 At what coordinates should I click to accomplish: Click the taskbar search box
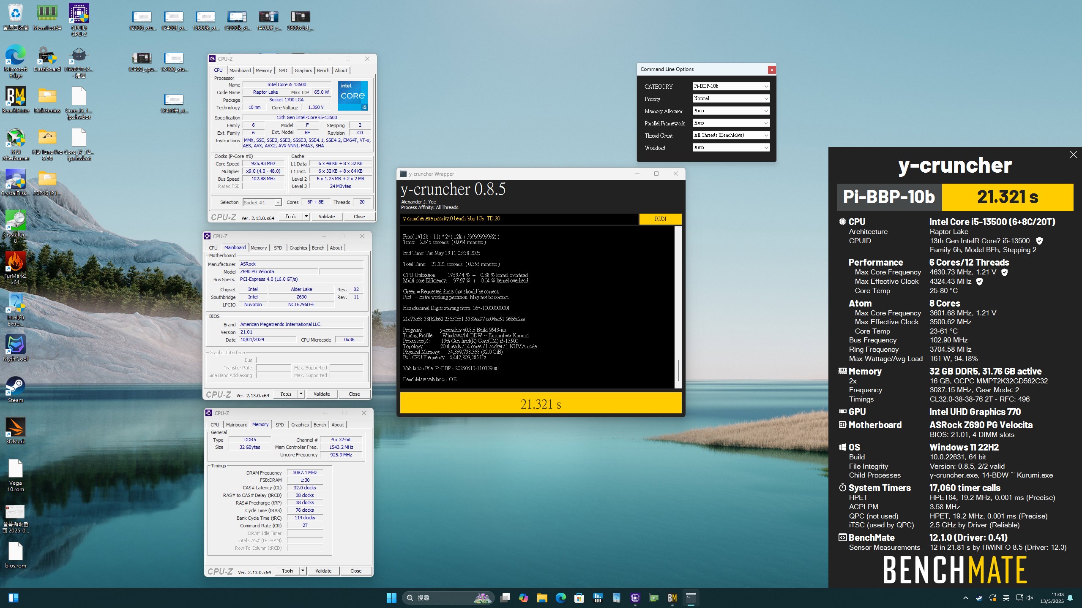pos(448,598)
